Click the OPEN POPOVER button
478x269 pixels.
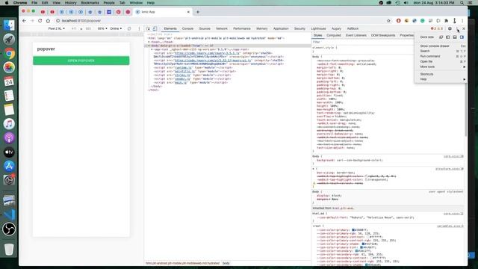click(81, 61)
